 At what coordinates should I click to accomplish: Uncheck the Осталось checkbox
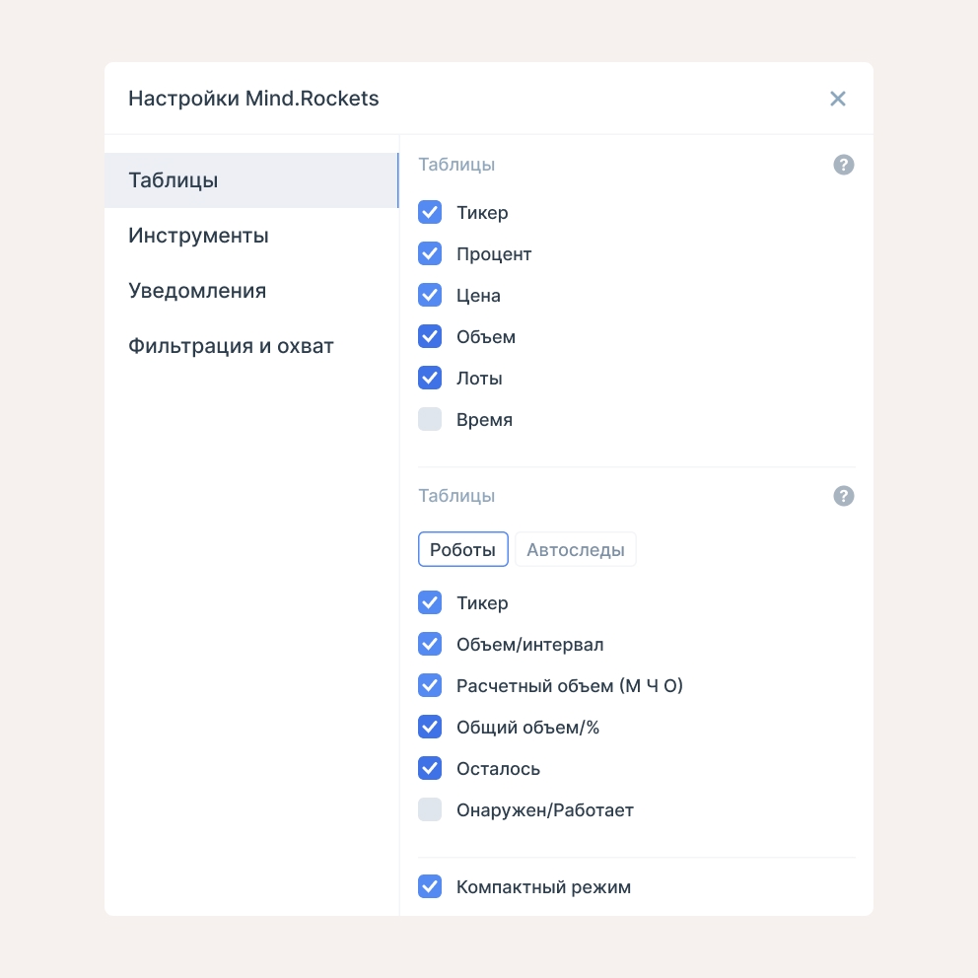430,768
